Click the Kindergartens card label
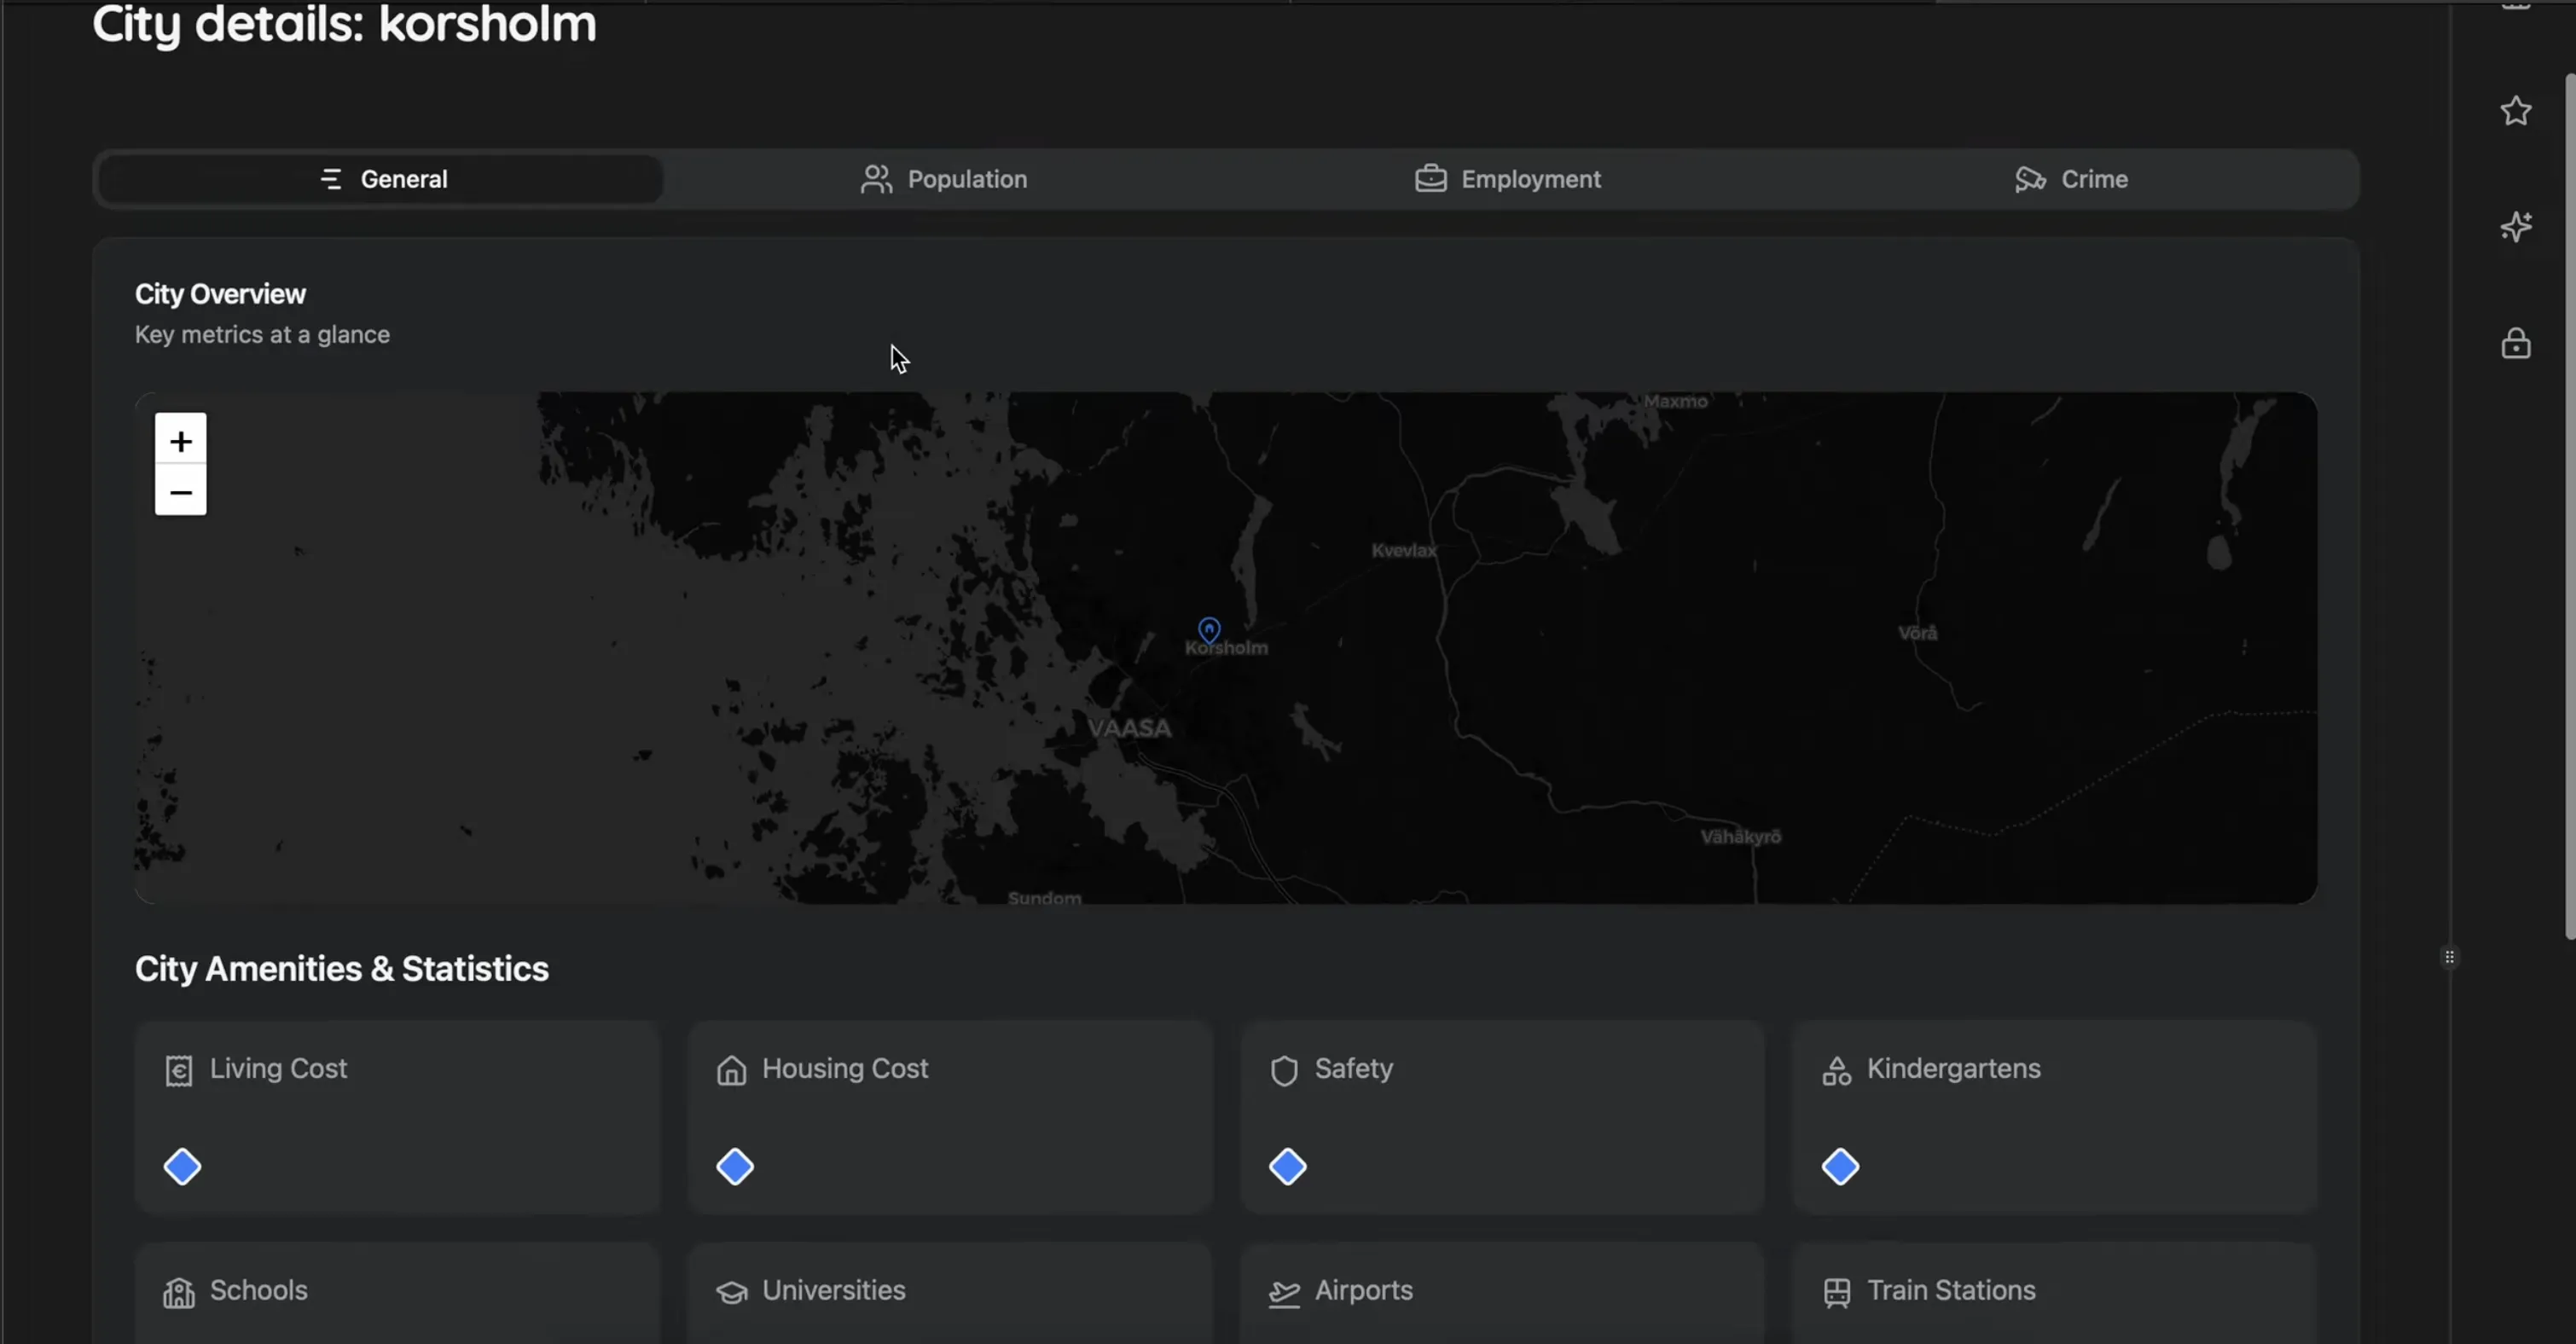Viewport: 2576px width, 1344px height. coord(1953,1068)
